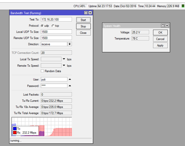Enable the Random Data checkbox
The image size is (185, 146).
coord(42,71)
